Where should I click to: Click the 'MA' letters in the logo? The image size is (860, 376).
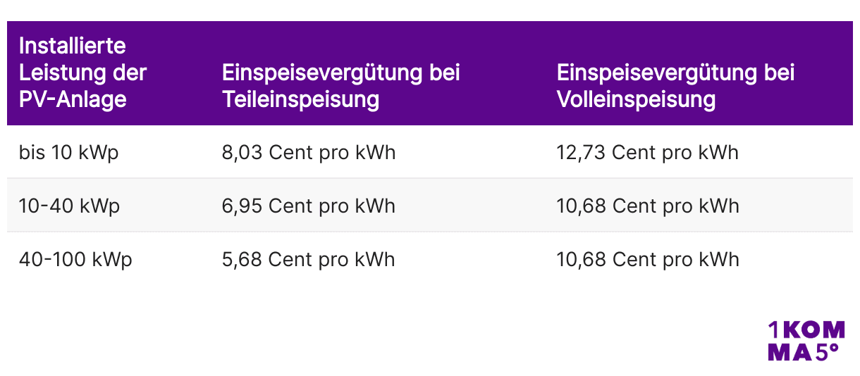[x=790, y=352]
